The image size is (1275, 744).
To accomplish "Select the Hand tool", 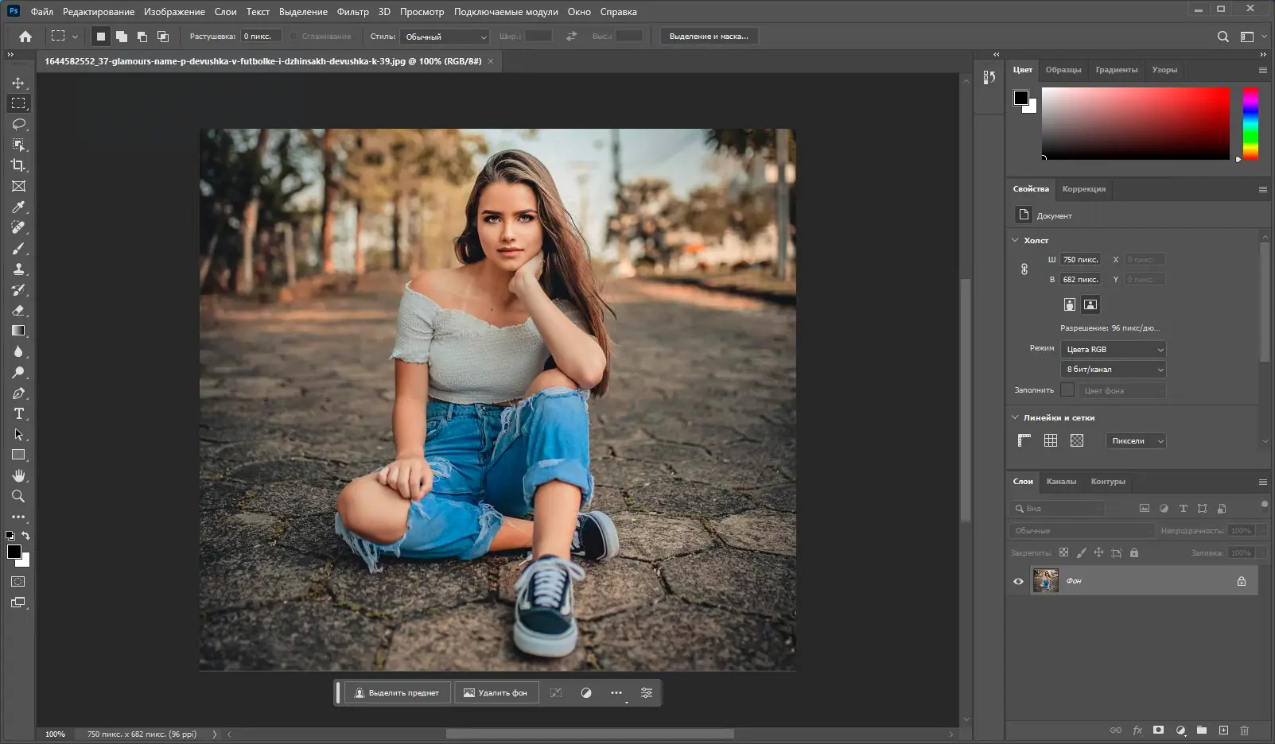I will point(18,475).
